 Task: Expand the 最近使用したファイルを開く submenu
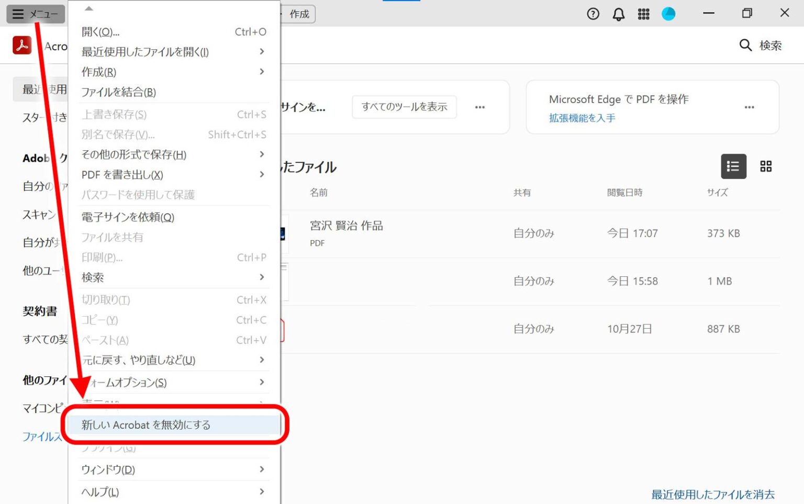click(x=144, y=52)
